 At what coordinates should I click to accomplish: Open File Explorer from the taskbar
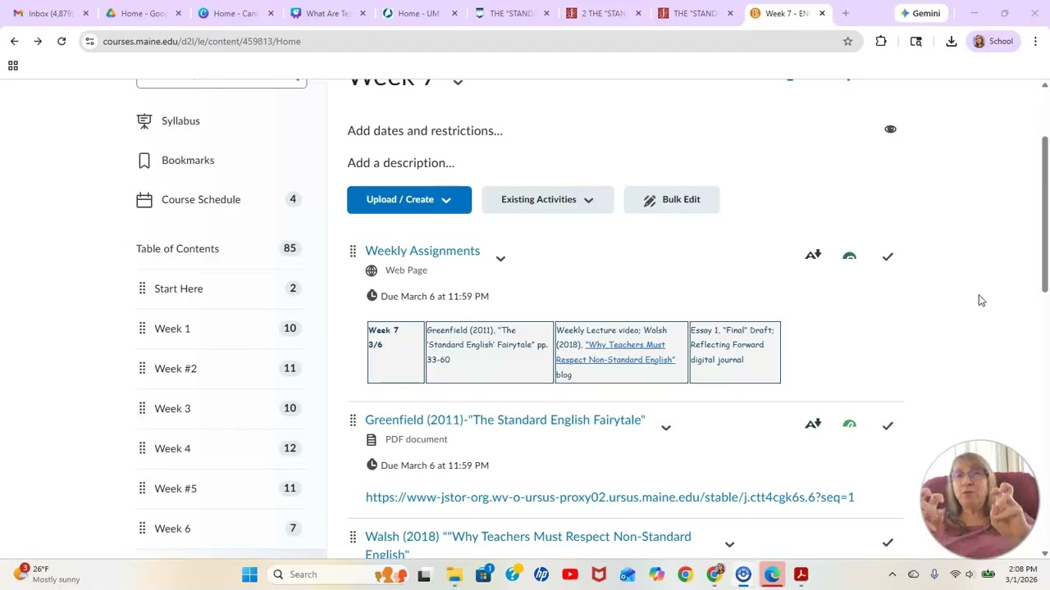(454, 574)
